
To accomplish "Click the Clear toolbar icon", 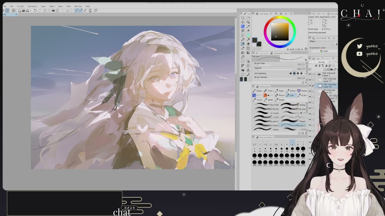I will (x=45, y=10).
